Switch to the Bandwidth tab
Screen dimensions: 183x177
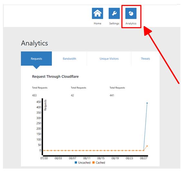tap(69, 58)
